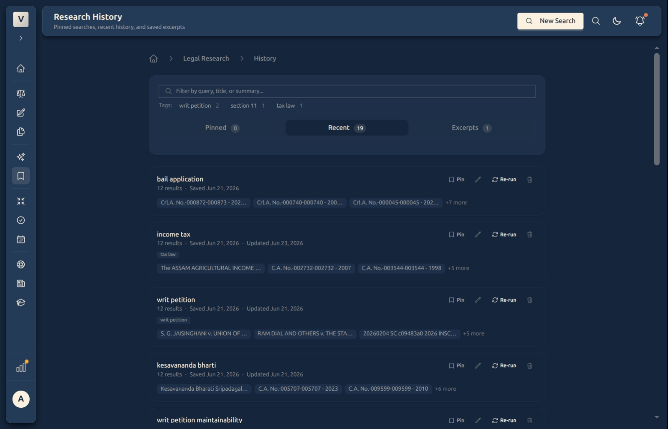Filter by the writ petition tag

(x=199, y=106)
